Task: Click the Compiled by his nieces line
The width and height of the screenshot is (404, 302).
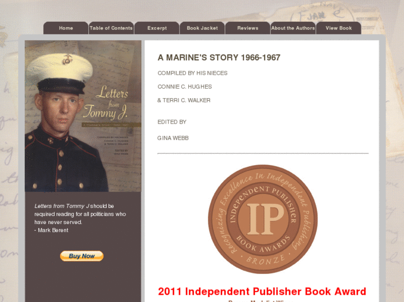Action: [192, 73]
